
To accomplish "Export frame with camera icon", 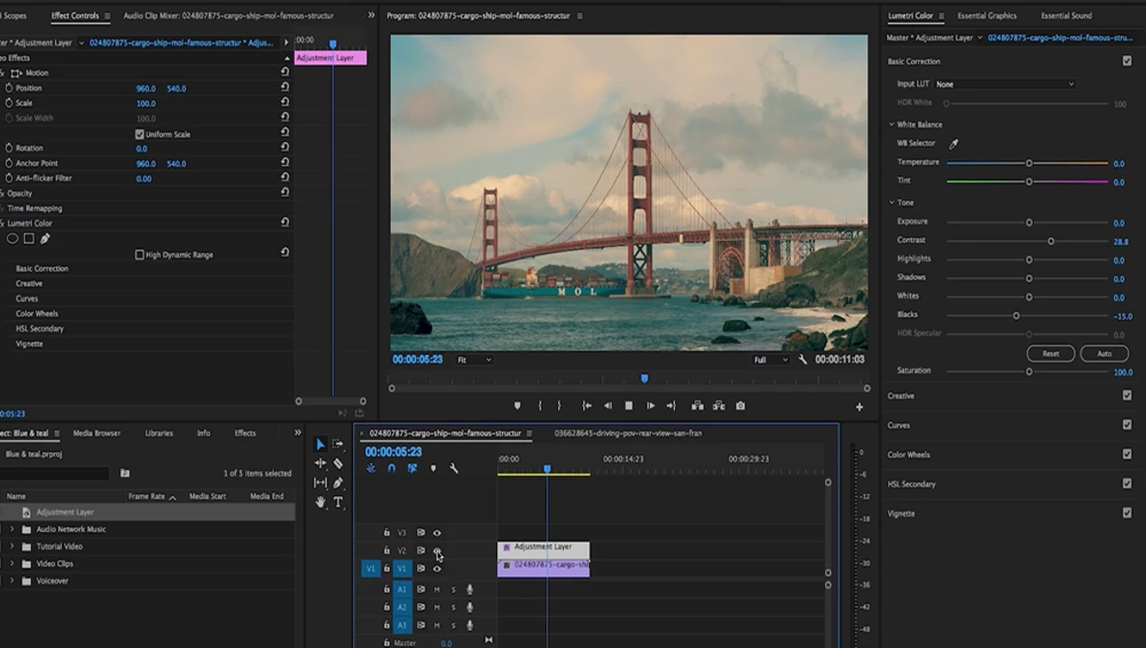I will (741, 405).
